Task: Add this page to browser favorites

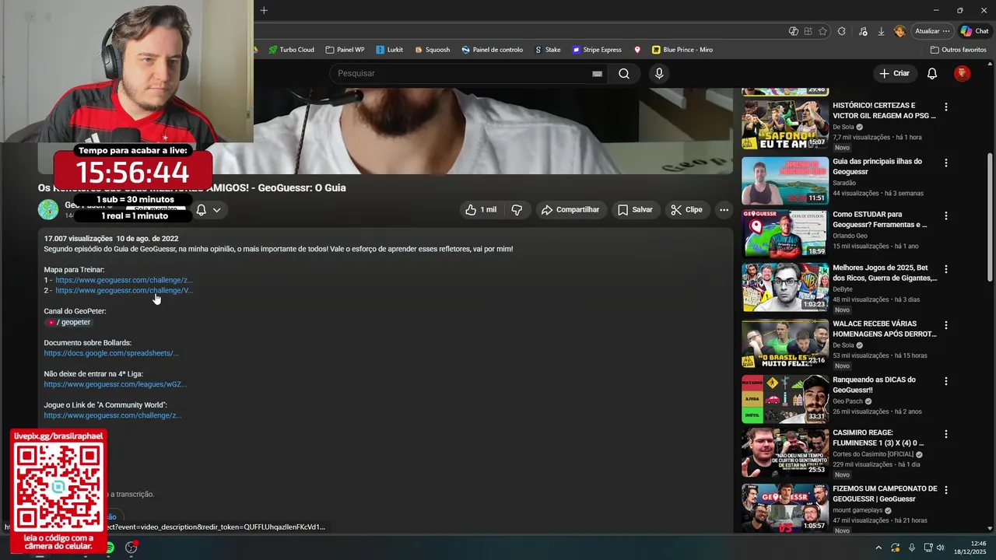Action: tap(822, 31)
